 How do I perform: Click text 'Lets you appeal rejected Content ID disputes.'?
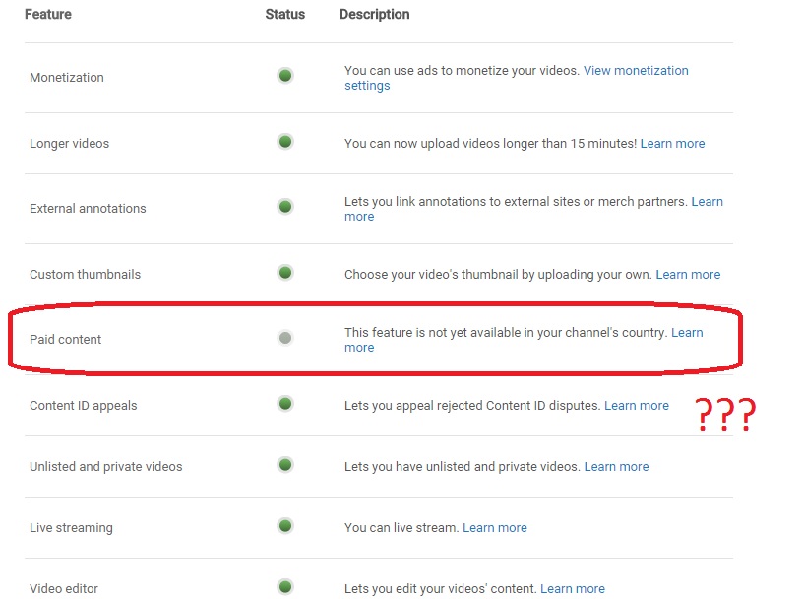pos(472,406)
